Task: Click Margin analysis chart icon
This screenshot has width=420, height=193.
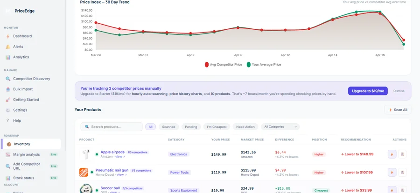Action: pyautogui.click(x=8, y=154)
